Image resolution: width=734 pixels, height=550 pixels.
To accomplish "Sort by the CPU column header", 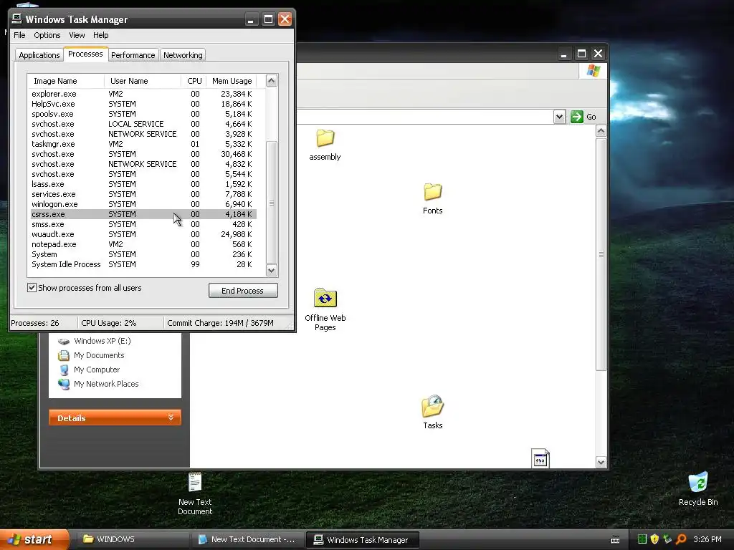I will [x=194, y=81].
